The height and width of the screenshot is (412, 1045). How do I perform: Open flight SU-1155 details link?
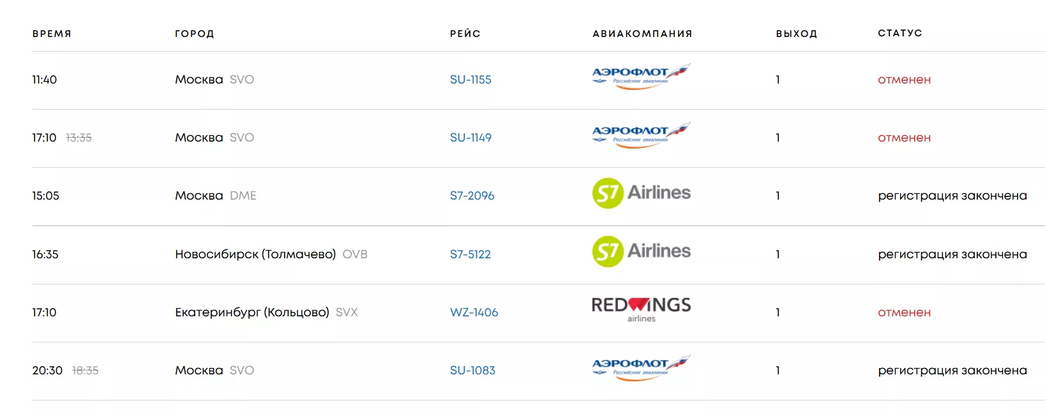pos(470,80)
